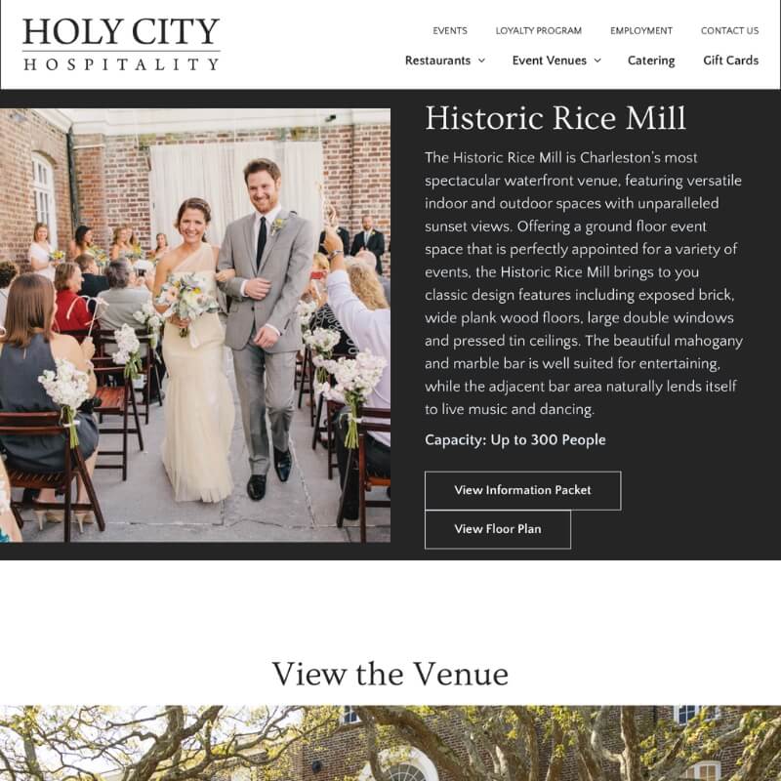The width and height of the screenshot is (781, 781).
Task: Open the Employment link
Action: pyautogui.click(x=641, y=31)
